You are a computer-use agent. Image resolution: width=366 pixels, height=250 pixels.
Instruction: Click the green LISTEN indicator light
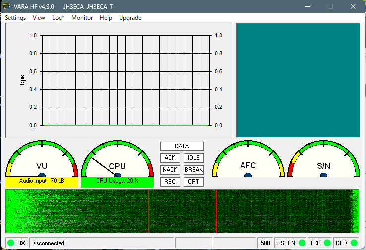click(301, 243)
